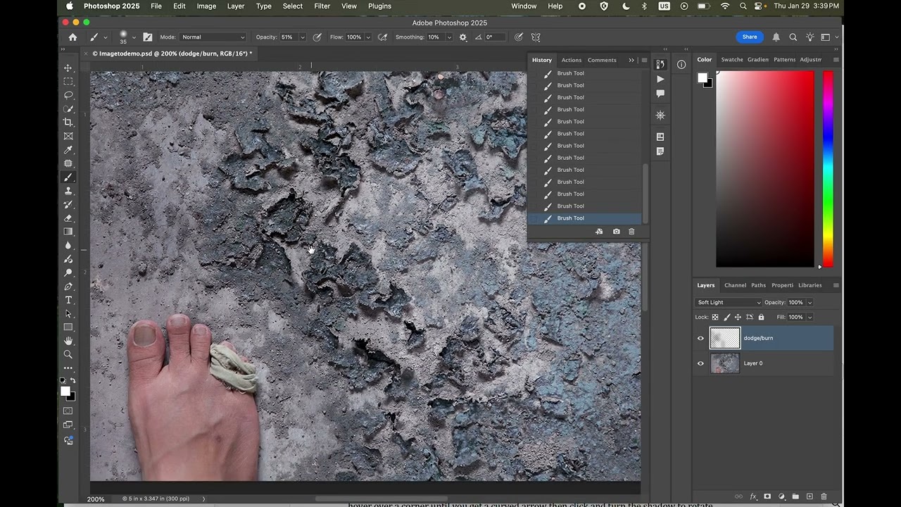
Task: Toggle lock all padlock icon
Action: click(761, 318)
